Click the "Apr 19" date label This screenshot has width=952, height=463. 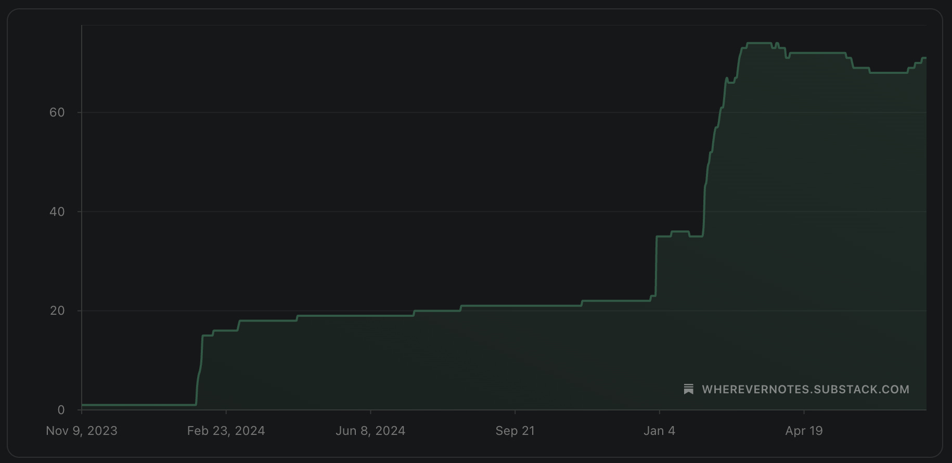[x=804, y=431]
